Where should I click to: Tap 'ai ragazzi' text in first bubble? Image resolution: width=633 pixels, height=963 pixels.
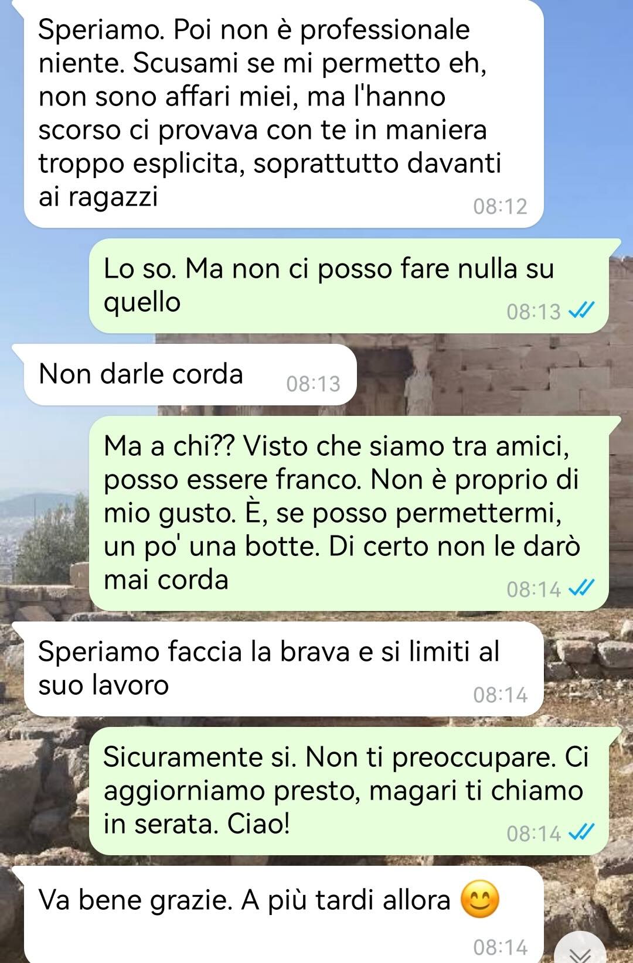point(98,197)
